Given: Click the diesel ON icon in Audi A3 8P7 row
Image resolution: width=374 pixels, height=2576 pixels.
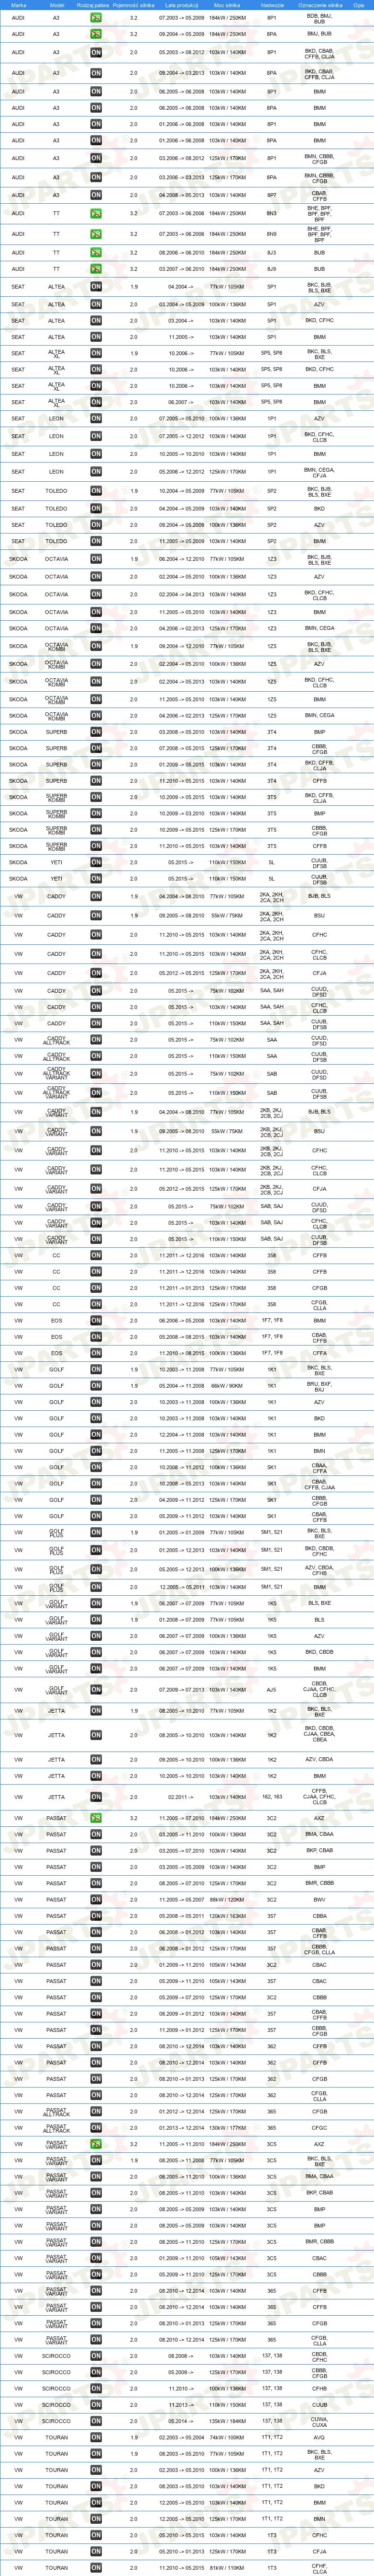Looking at the screenshot, I should pos(96,195).
